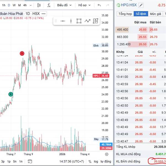Grab the drawing toolbar drag handle

56,21
